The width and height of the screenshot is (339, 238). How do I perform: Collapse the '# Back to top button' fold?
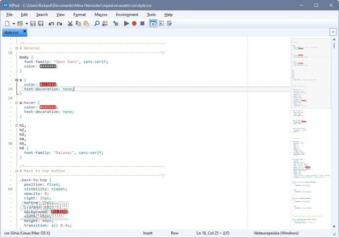[x=17, y=171]
